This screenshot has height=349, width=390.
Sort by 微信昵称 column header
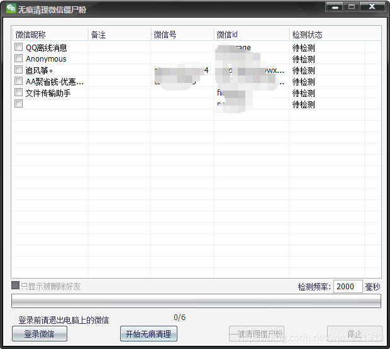coord(50,35)
